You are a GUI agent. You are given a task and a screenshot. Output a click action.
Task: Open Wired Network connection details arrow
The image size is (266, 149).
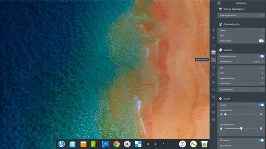point(262,62)
